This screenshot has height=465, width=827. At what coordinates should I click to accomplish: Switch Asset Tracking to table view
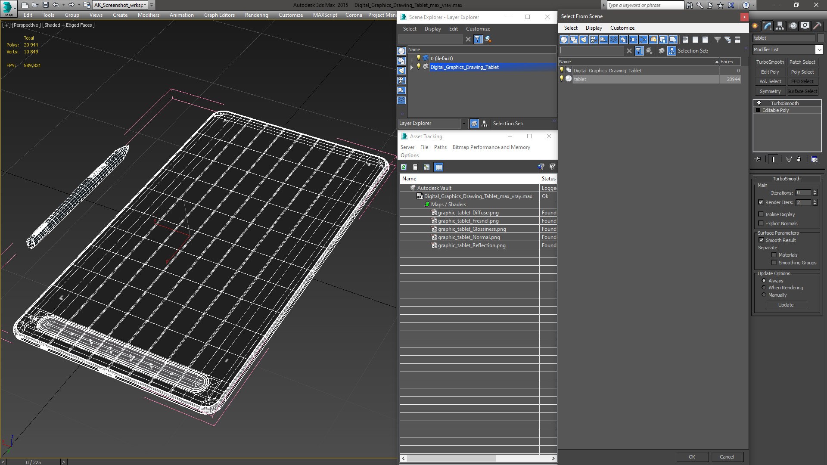click(x=438, y=167)
